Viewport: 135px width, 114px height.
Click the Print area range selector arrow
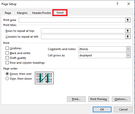click(128, 20)
